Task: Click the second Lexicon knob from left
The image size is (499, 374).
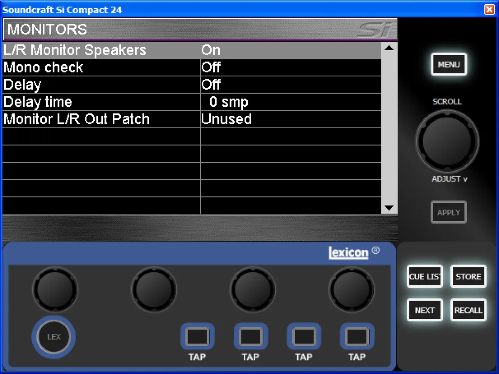Action: tap(154, 289)
